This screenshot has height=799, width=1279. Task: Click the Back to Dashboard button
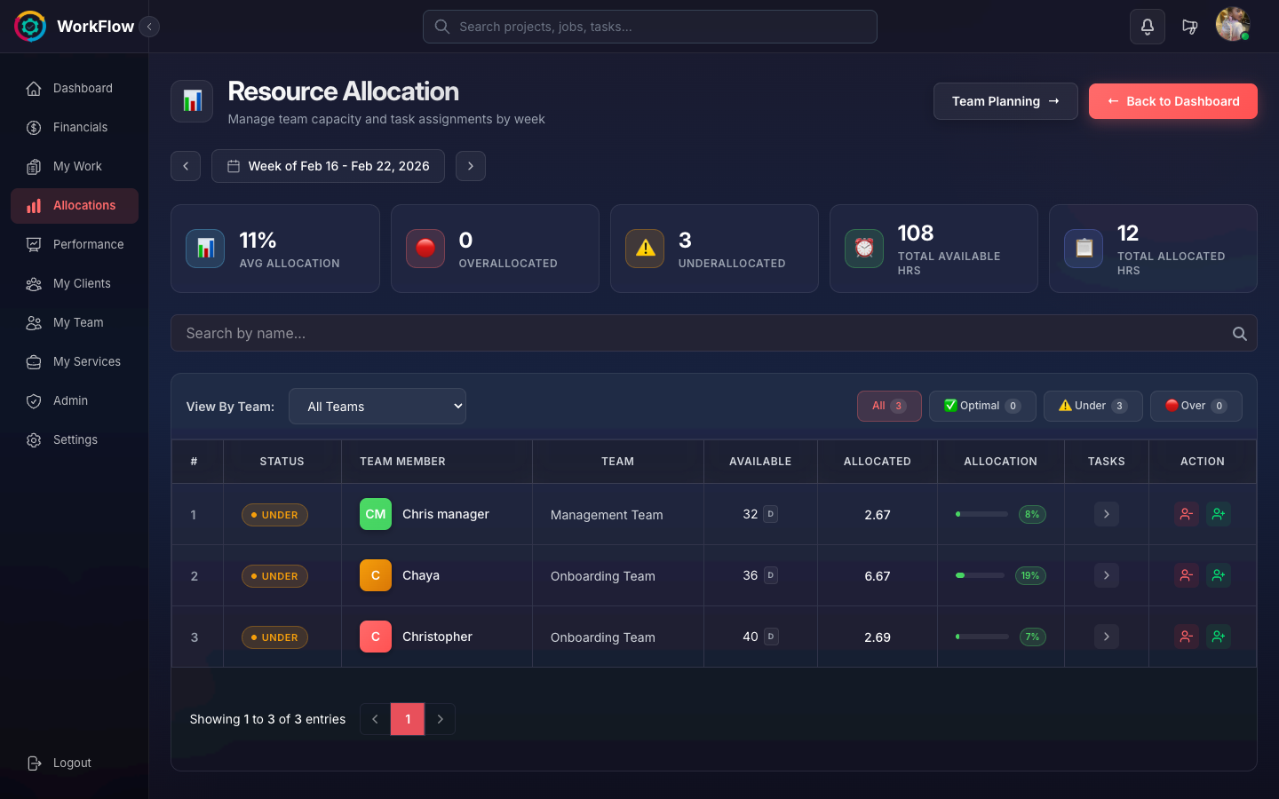point(1172,100)
